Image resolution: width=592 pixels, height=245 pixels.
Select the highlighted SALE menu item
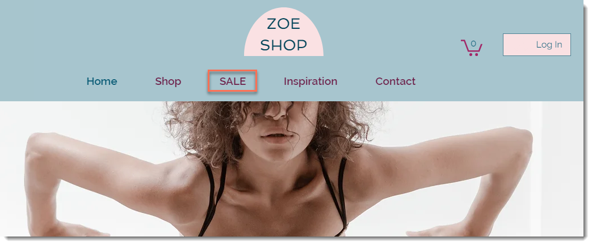(x=233, y=81)
